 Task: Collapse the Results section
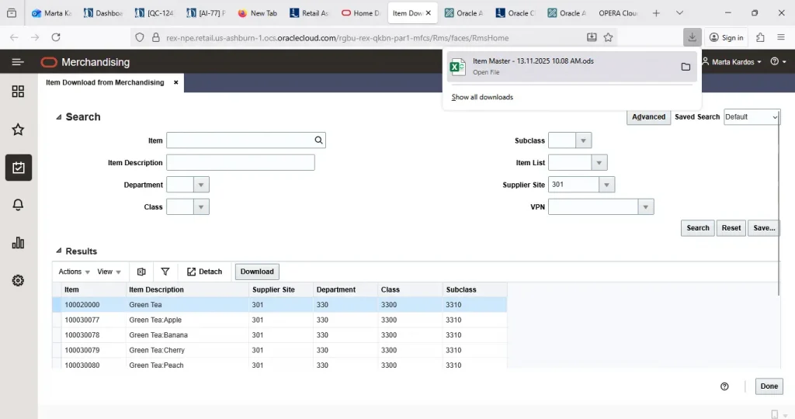(59, 251)
